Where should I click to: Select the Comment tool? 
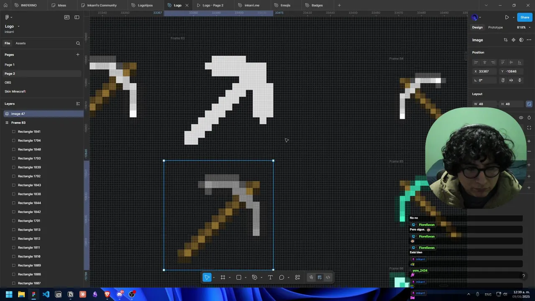(282, 278)
